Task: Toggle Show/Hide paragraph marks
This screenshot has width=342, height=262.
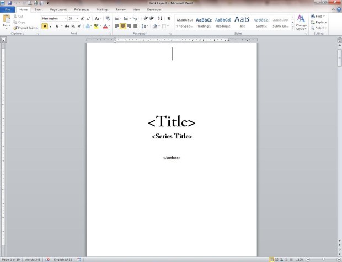Action: tap(169, 19)
